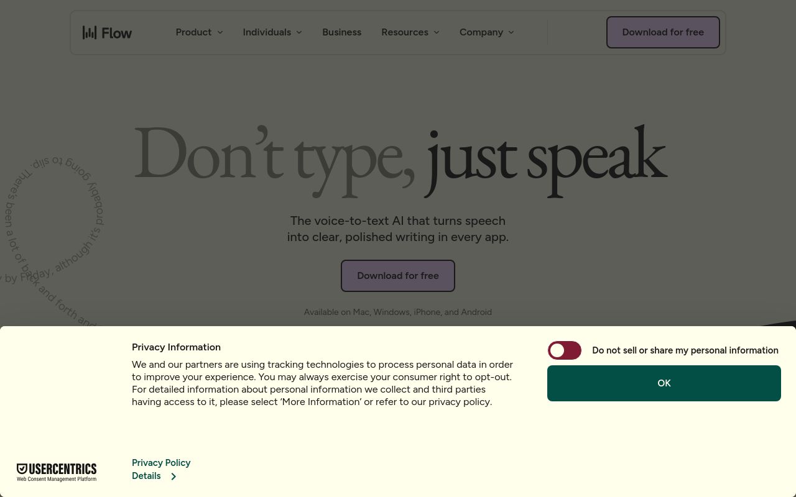The image size is (796, 497).
Task: Toggle Do not sell or share switch
Action: point(565,350)
